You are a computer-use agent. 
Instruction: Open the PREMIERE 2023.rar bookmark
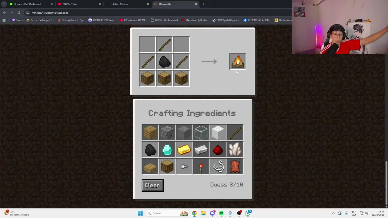102,20
